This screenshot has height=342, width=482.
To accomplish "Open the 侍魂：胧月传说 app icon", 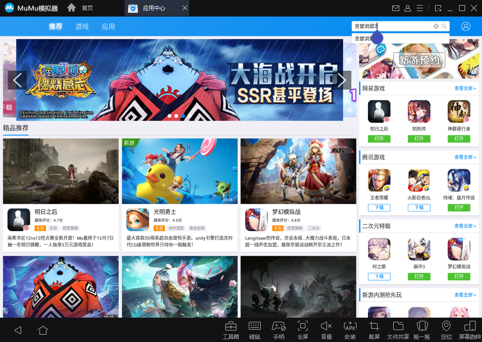I will [459, 180].
